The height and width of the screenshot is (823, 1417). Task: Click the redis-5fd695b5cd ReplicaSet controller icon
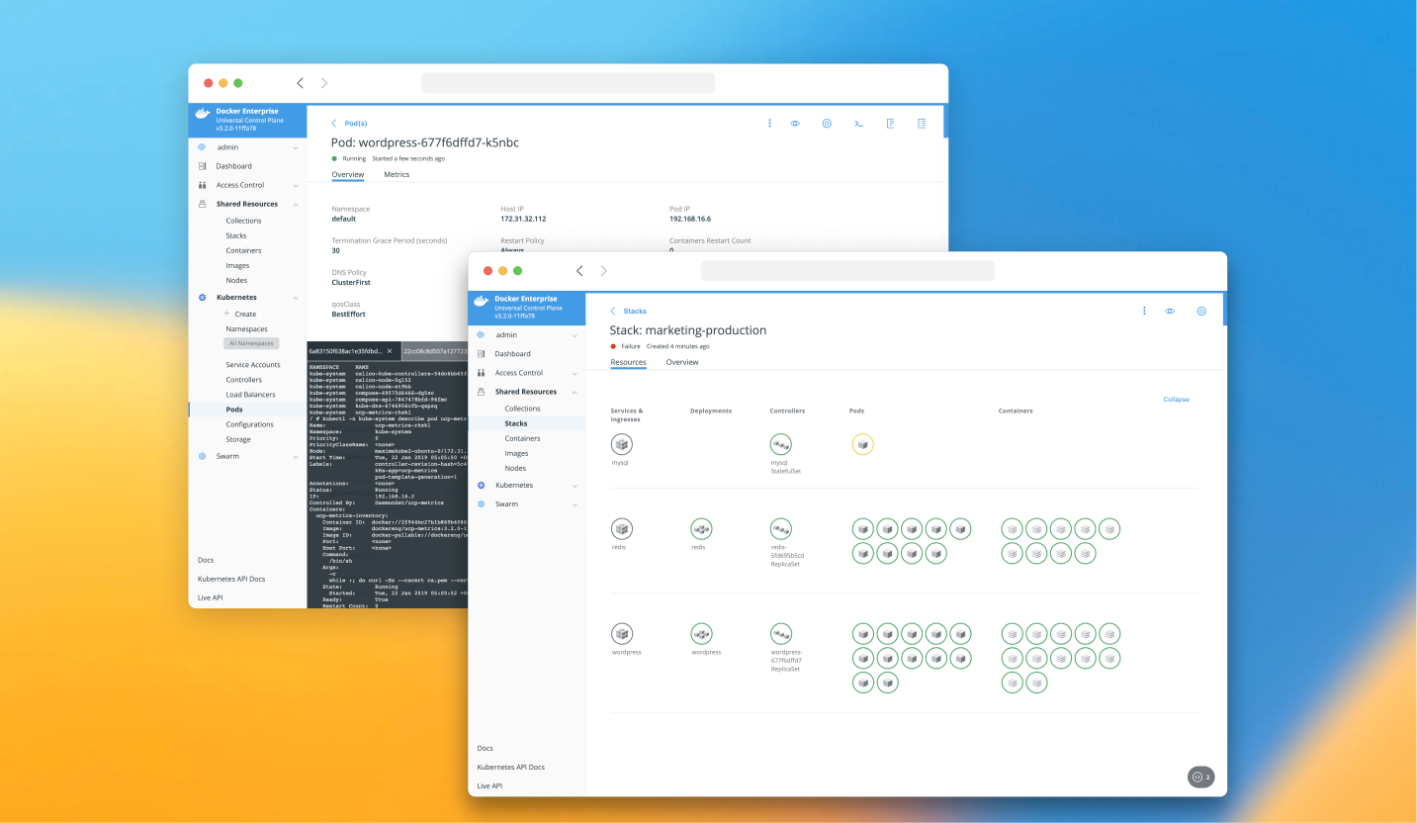pos(780,528)
